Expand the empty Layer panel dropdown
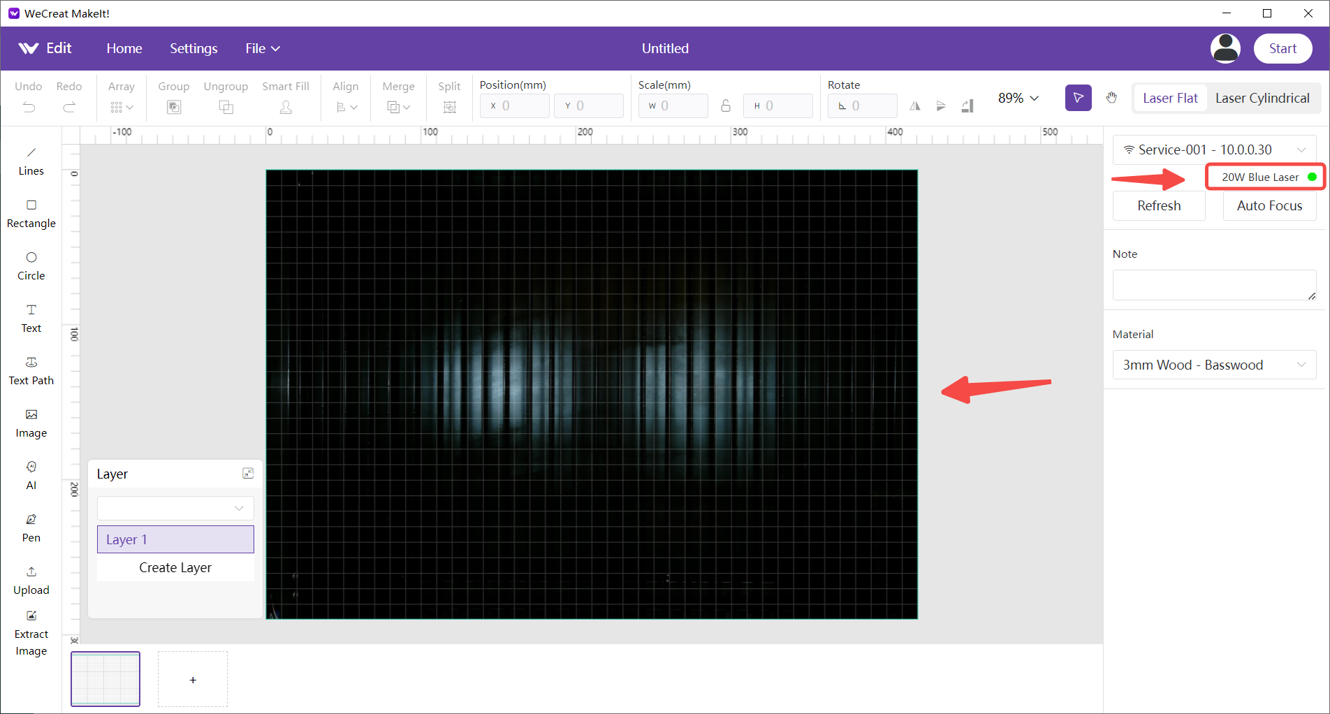 point(175,508)
